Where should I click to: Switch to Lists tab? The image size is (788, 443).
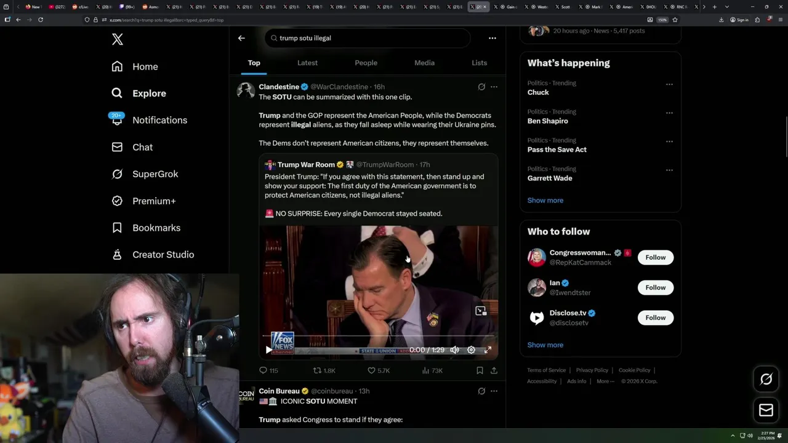pyautogui.click(x=479, y=63)
